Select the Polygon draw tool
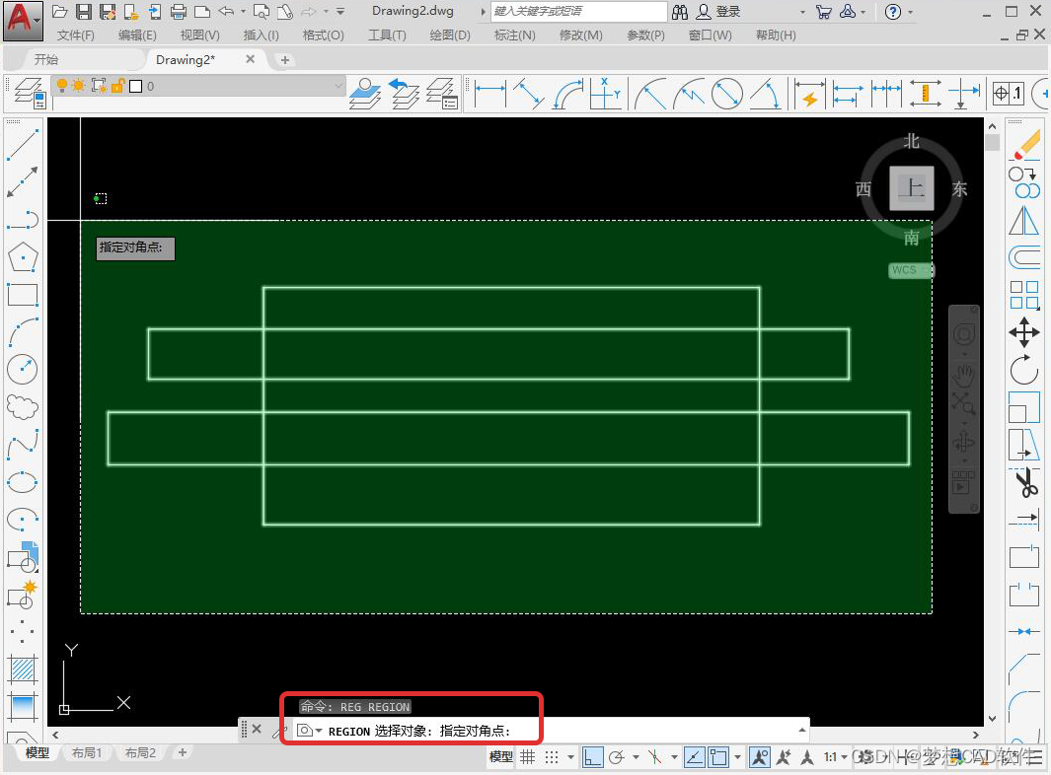Viewport: 1051px width, 775px height. [x=22, y=257]
